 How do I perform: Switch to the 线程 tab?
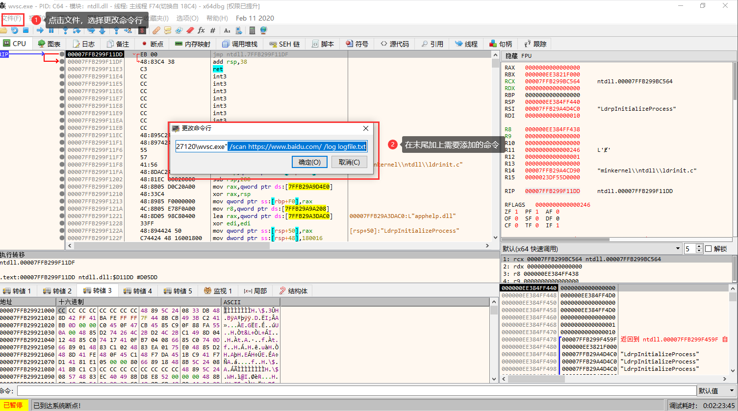[466, 44]
